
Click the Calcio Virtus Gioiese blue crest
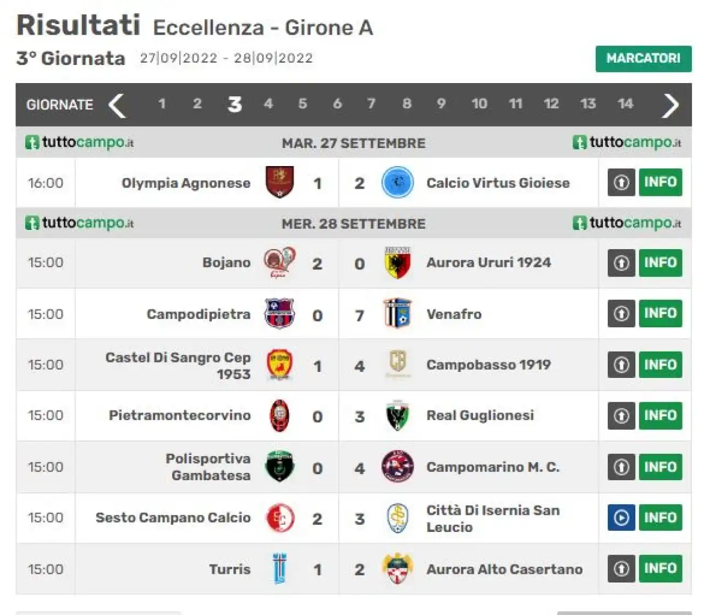[397, 182]
